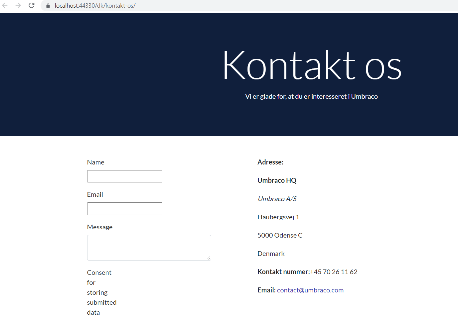This screenshot has height=321, width=459.
Task: Click the Message box resize handle
Action: (209, 258)
